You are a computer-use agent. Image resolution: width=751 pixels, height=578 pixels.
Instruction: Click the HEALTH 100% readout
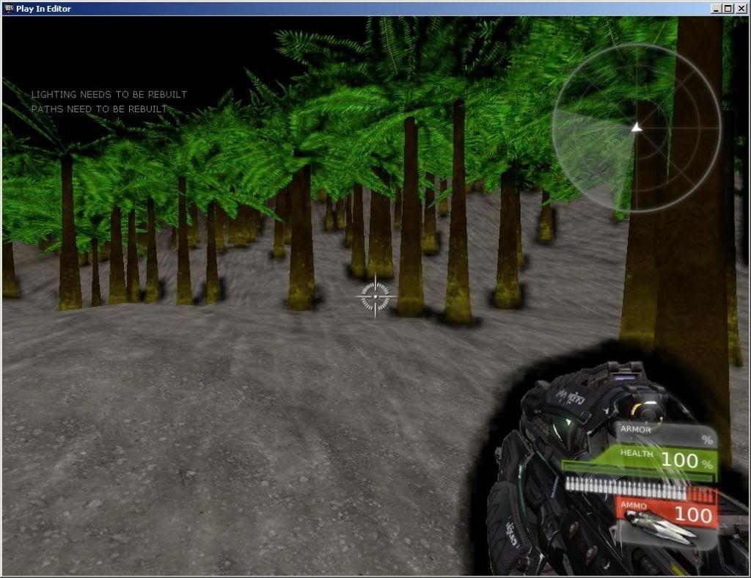pos(666,459)
